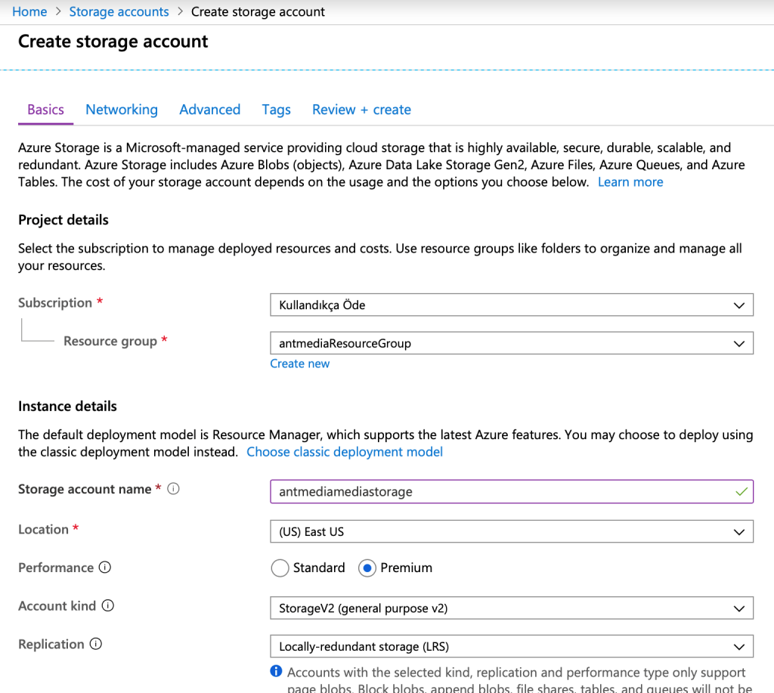Open the Replication dropdown
Viewport: 774px width, 693px height.
[512, 646]
